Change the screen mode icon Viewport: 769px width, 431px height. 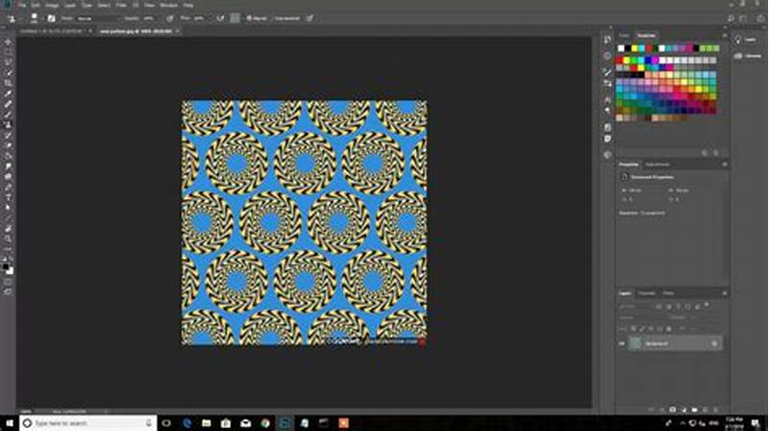8,292
